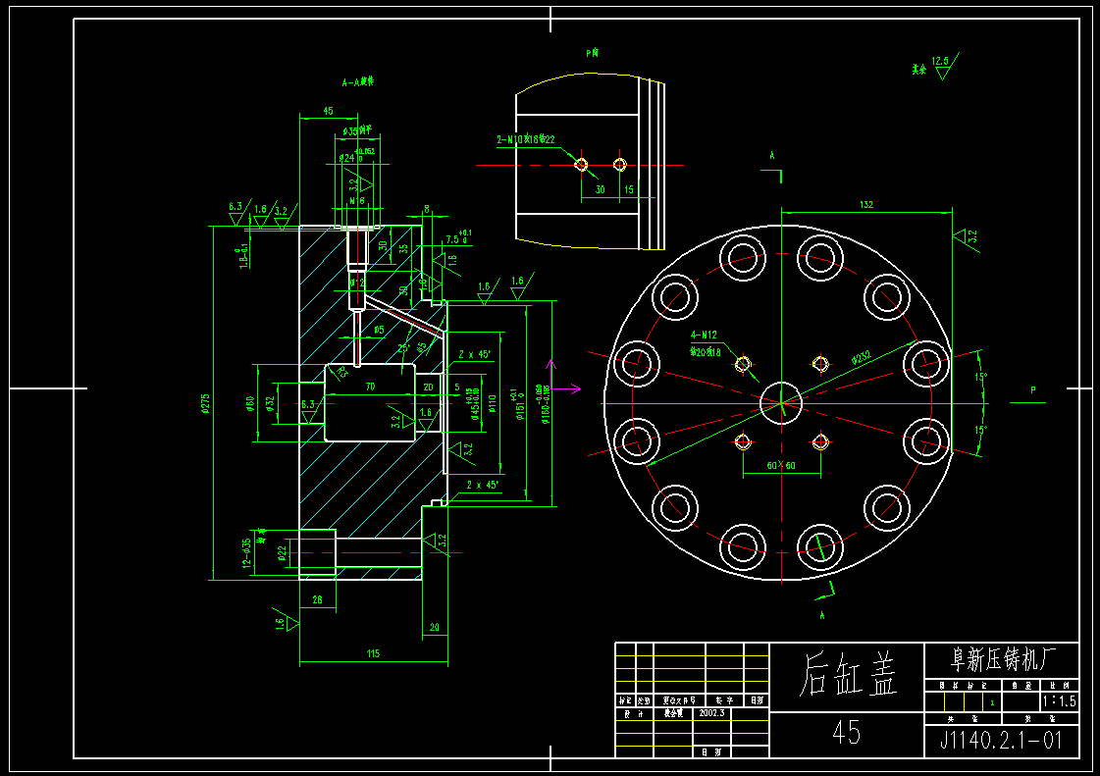Screen dimensions: 1100x776
Task: Click the 132 dimension above the flange view
Action: point(866,205)
